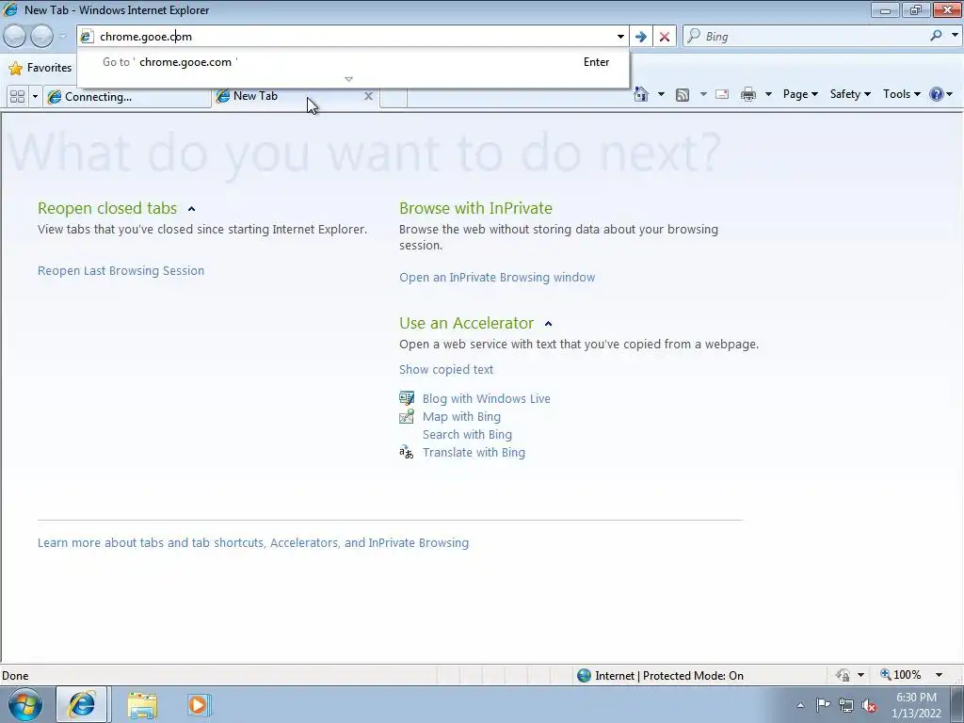Open Windows Start orb
The image size is (964, 723).
point(25,704)
